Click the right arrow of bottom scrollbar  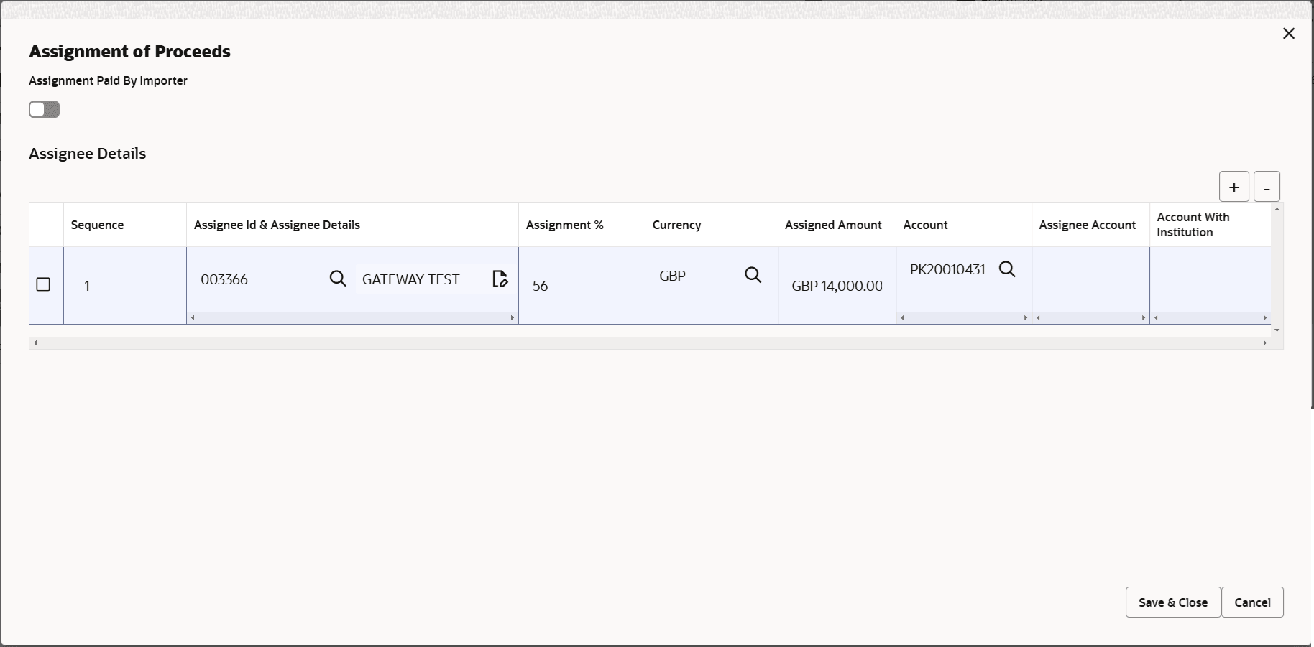tap(1265, 343)
